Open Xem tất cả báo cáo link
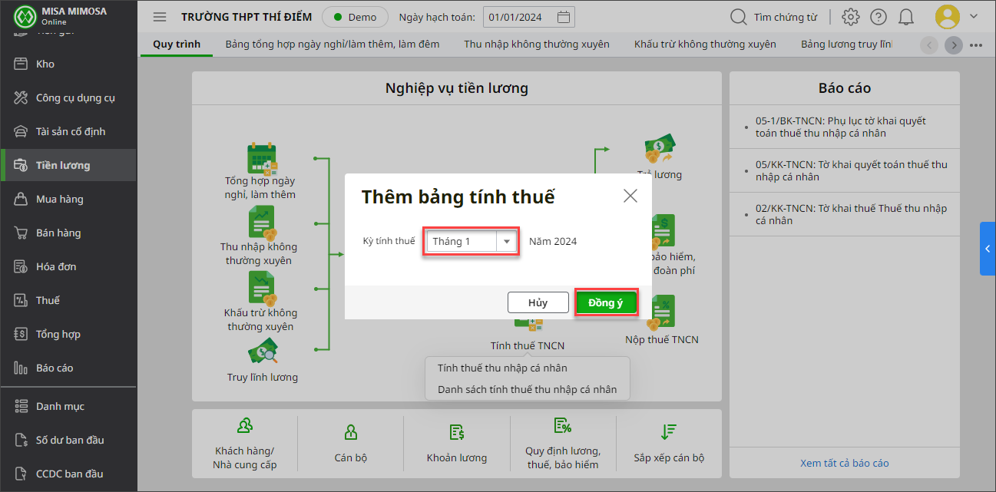 click(845, 463)
